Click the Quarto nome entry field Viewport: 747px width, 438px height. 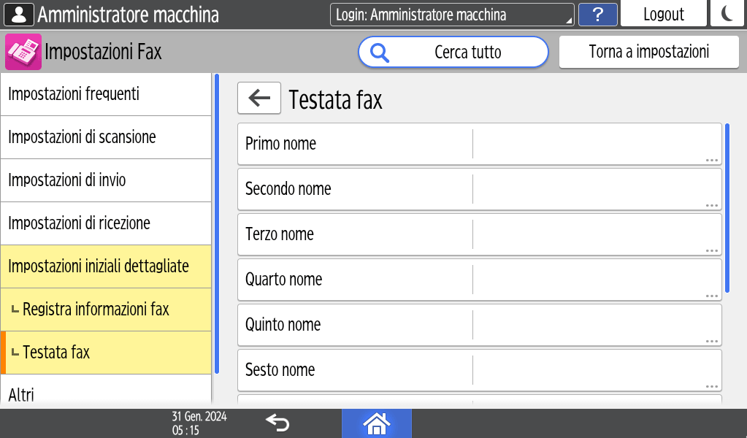click(x=596, y=280)
